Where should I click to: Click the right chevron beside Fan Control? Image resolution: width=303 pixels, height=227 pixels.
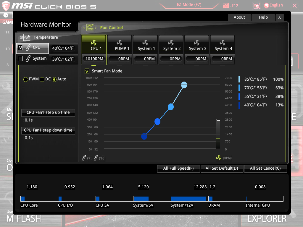(96, 28)
